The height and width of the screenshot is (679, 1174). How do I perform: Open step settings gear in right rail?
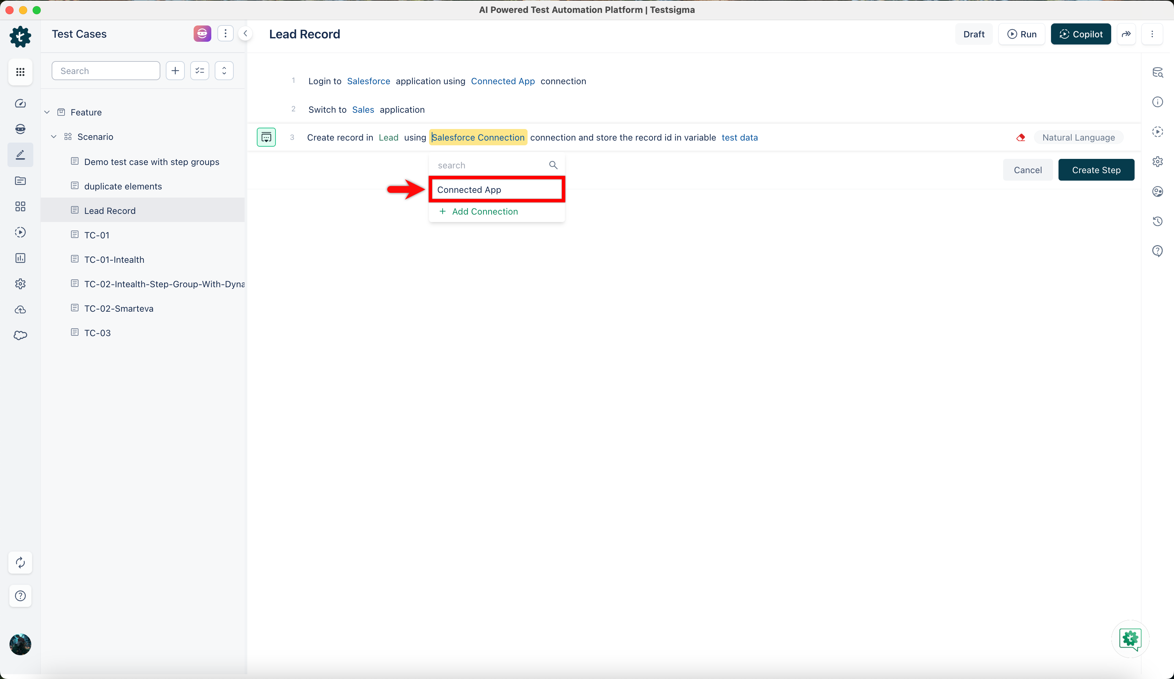[1157, 162]
